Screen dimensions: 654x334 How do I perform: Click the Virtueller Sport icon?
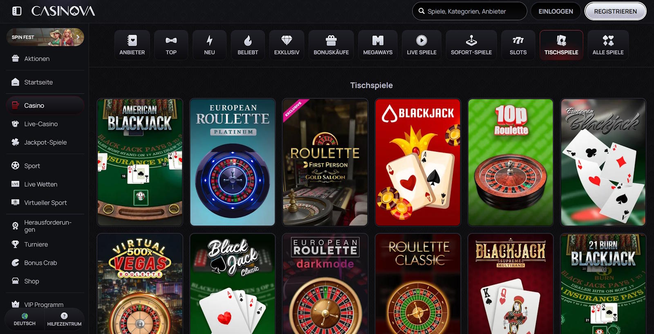coord(16,202)
